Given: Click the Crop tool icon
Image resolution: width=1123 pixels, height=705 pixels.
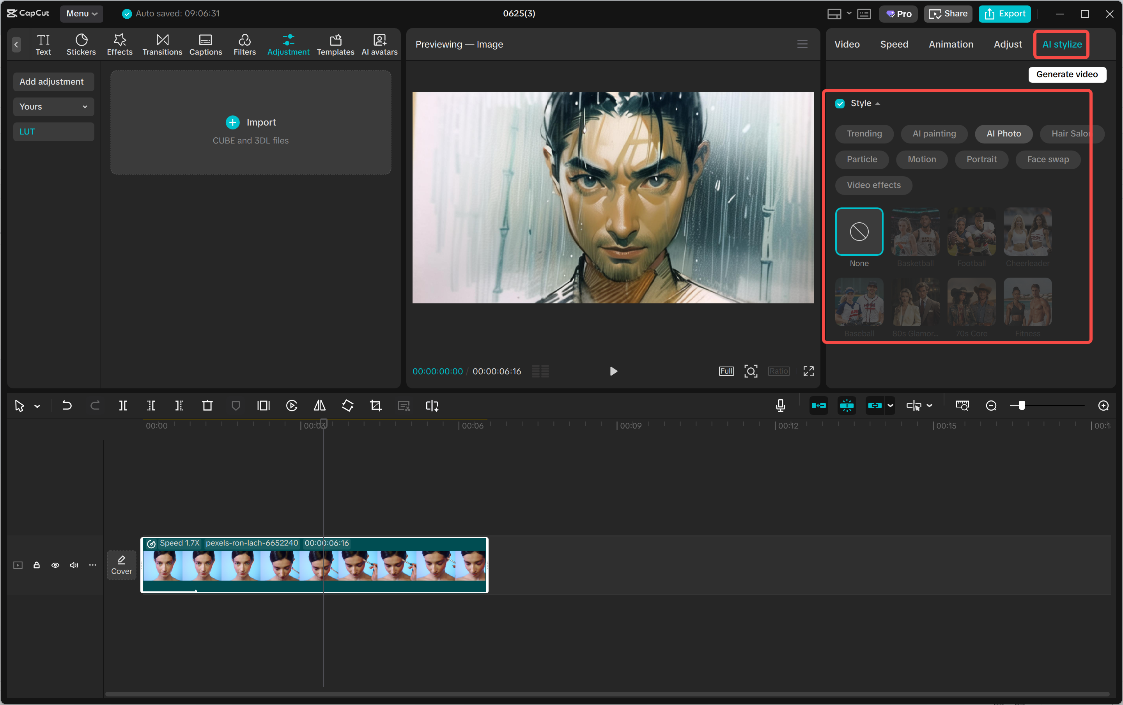Looking at the screenshot, I should (376, 406).
